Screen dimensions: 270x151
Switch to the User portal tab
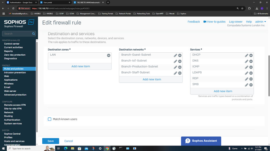tap(55, 2)
